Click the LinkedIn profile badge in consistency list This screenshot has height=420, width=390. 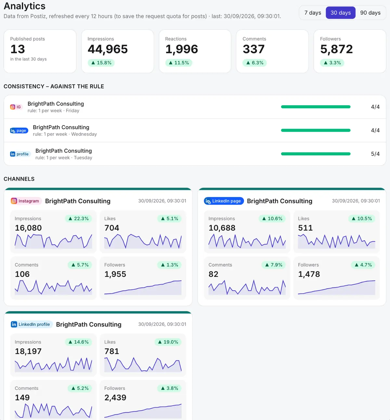point(20,154)
